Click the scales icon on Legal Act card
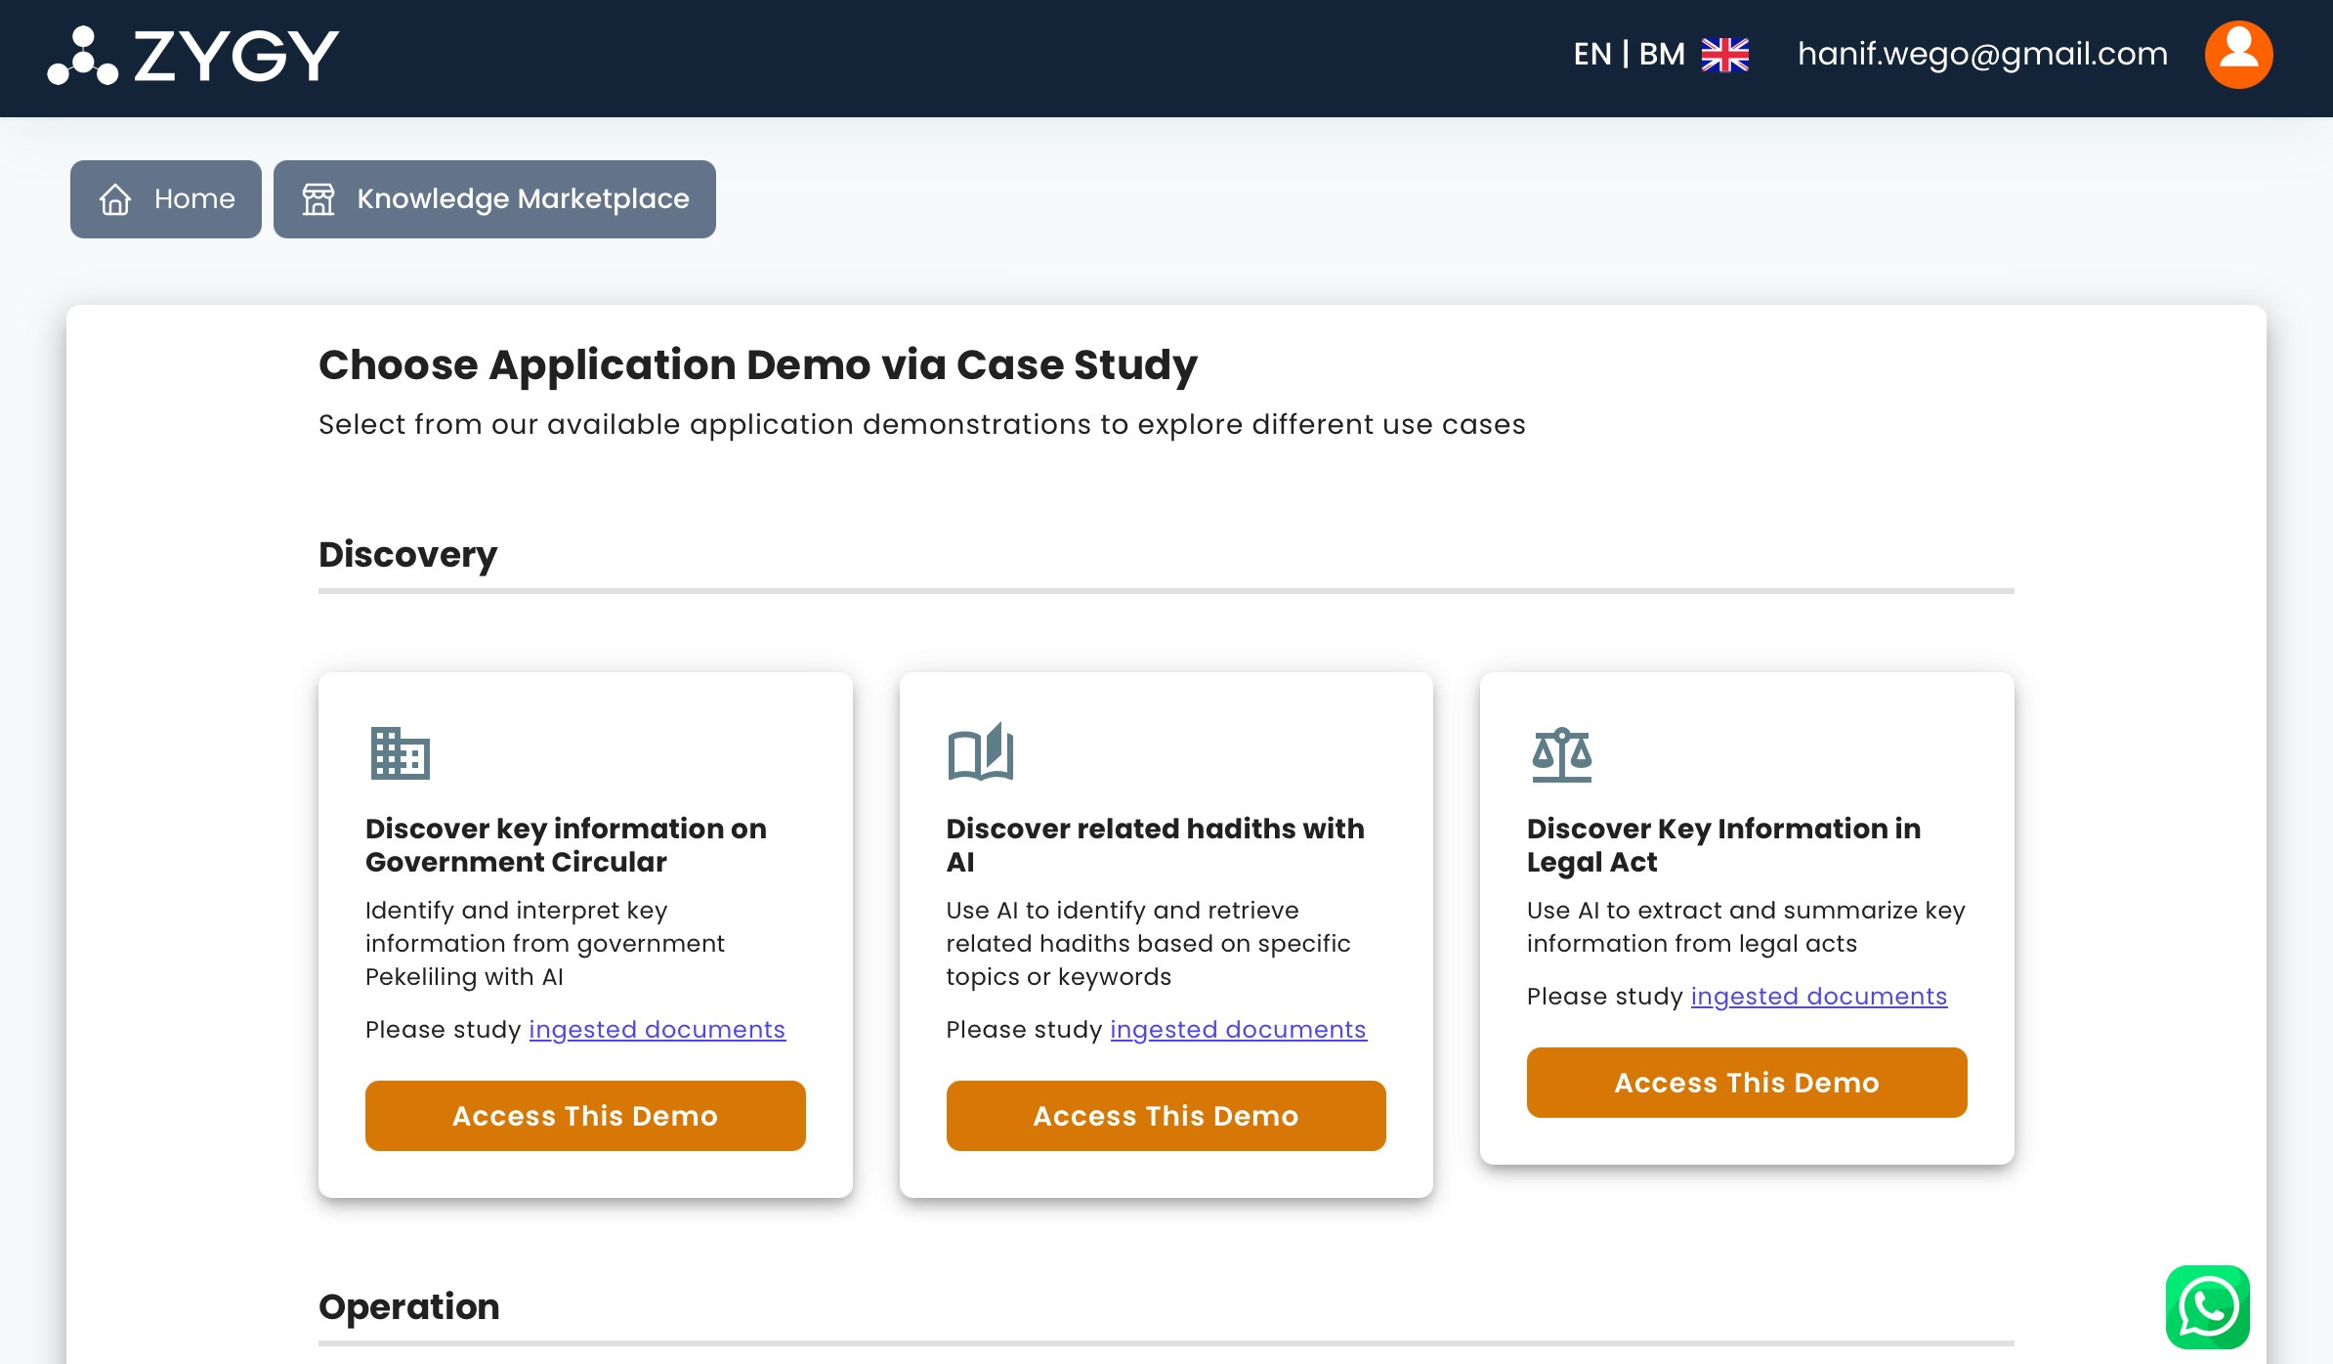Screen dimensions: 2333x1364 tap(1561, 754)
